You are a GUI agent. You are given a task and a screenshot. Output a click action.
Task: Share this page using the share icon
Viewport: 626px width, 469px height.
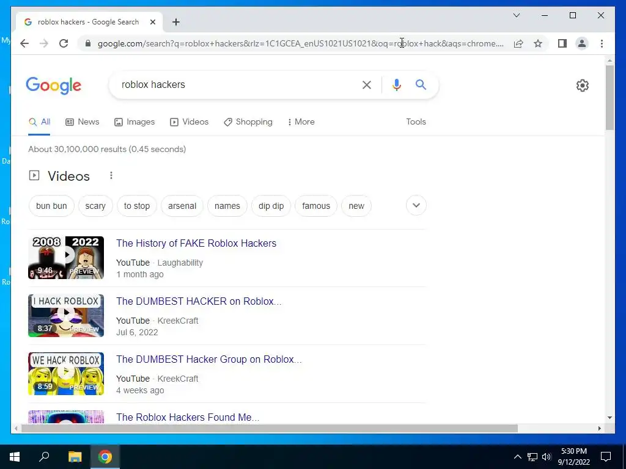518,43
